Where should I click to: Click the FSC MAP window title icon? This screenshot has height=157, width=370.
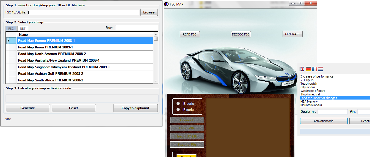[166, 4]
